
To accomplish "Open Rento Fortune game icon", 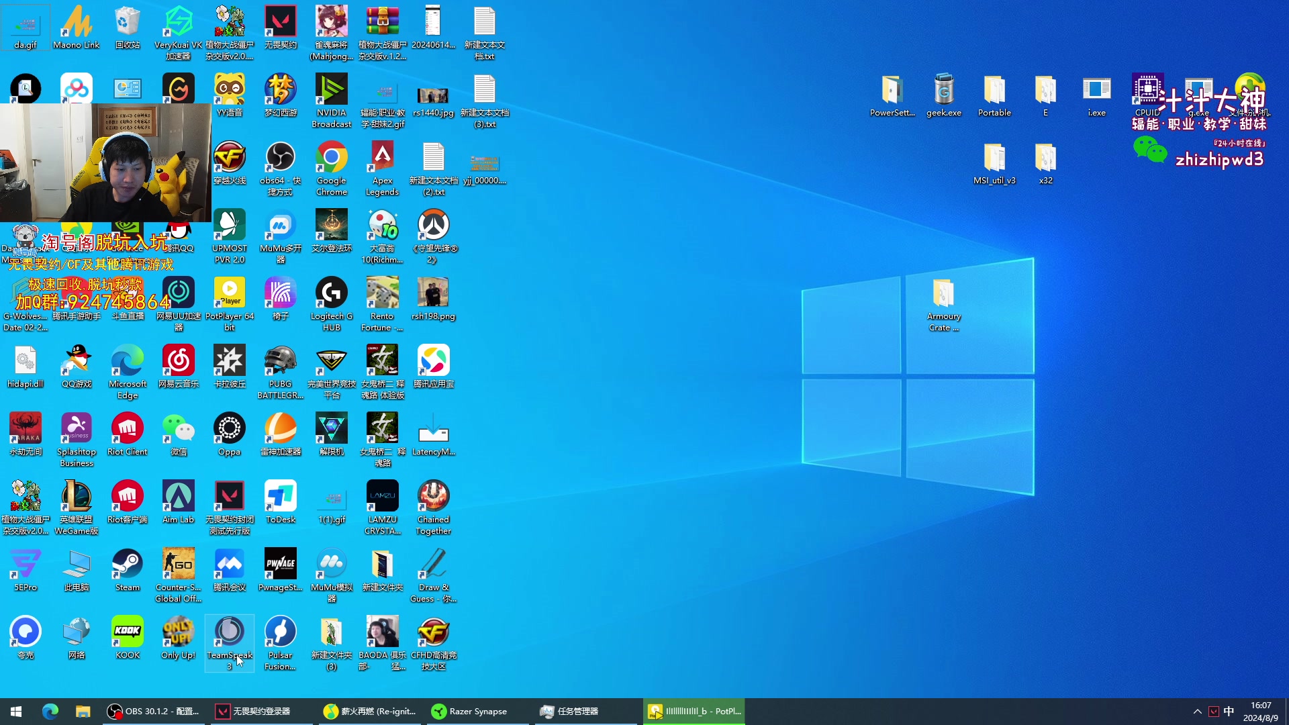I will pos(383,304).
